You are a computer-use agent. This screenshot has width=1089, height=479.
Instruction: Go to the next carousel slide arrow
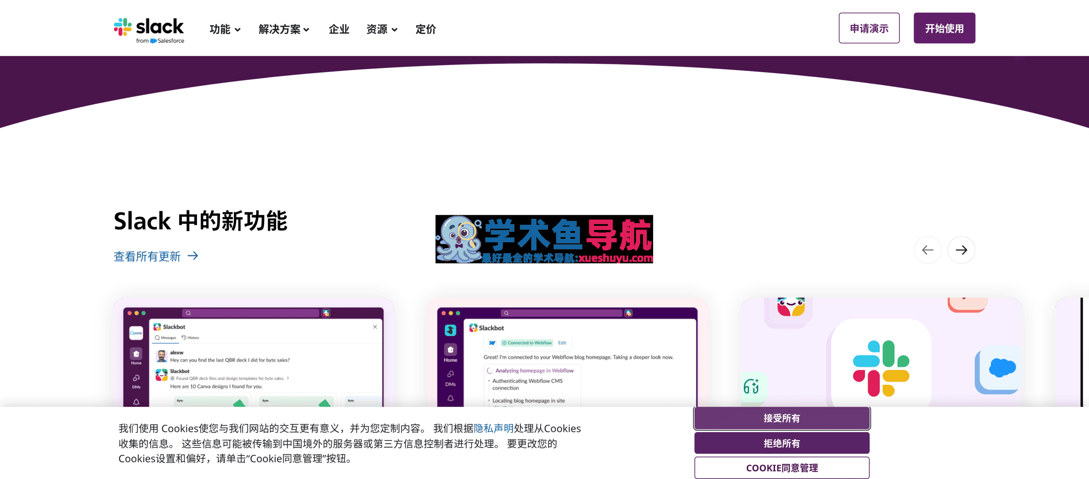coord(961,250)
